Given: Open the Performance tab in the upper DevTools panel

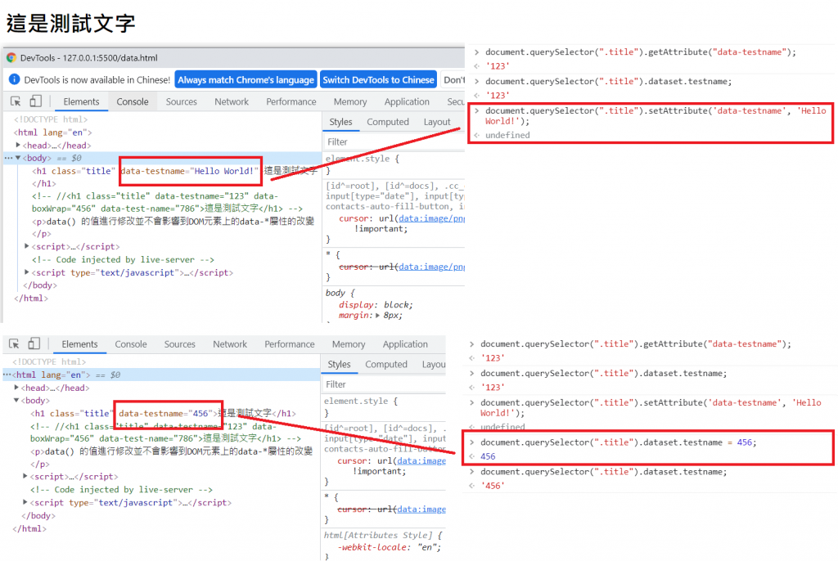Looking at the screenshot, I should point(291,101).
